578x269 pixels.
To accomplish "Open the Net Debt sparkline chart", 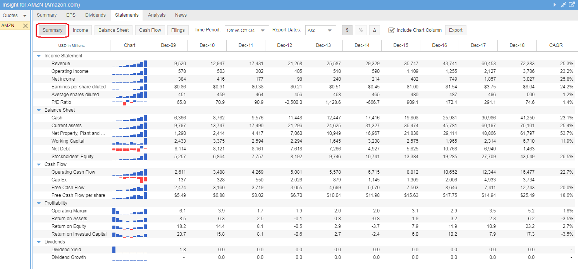I will (x=129, y=149).
